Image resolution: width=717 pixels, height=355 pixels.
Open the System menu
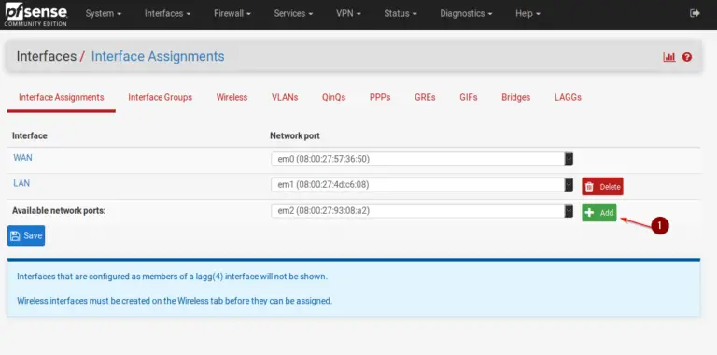pyautogui.click(x=104, y=14)
